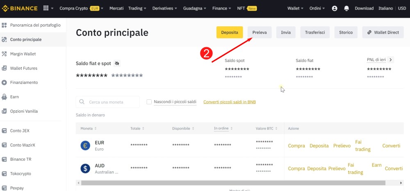
Task: Click the Binance logo
Action: click(x=20, y=8)
